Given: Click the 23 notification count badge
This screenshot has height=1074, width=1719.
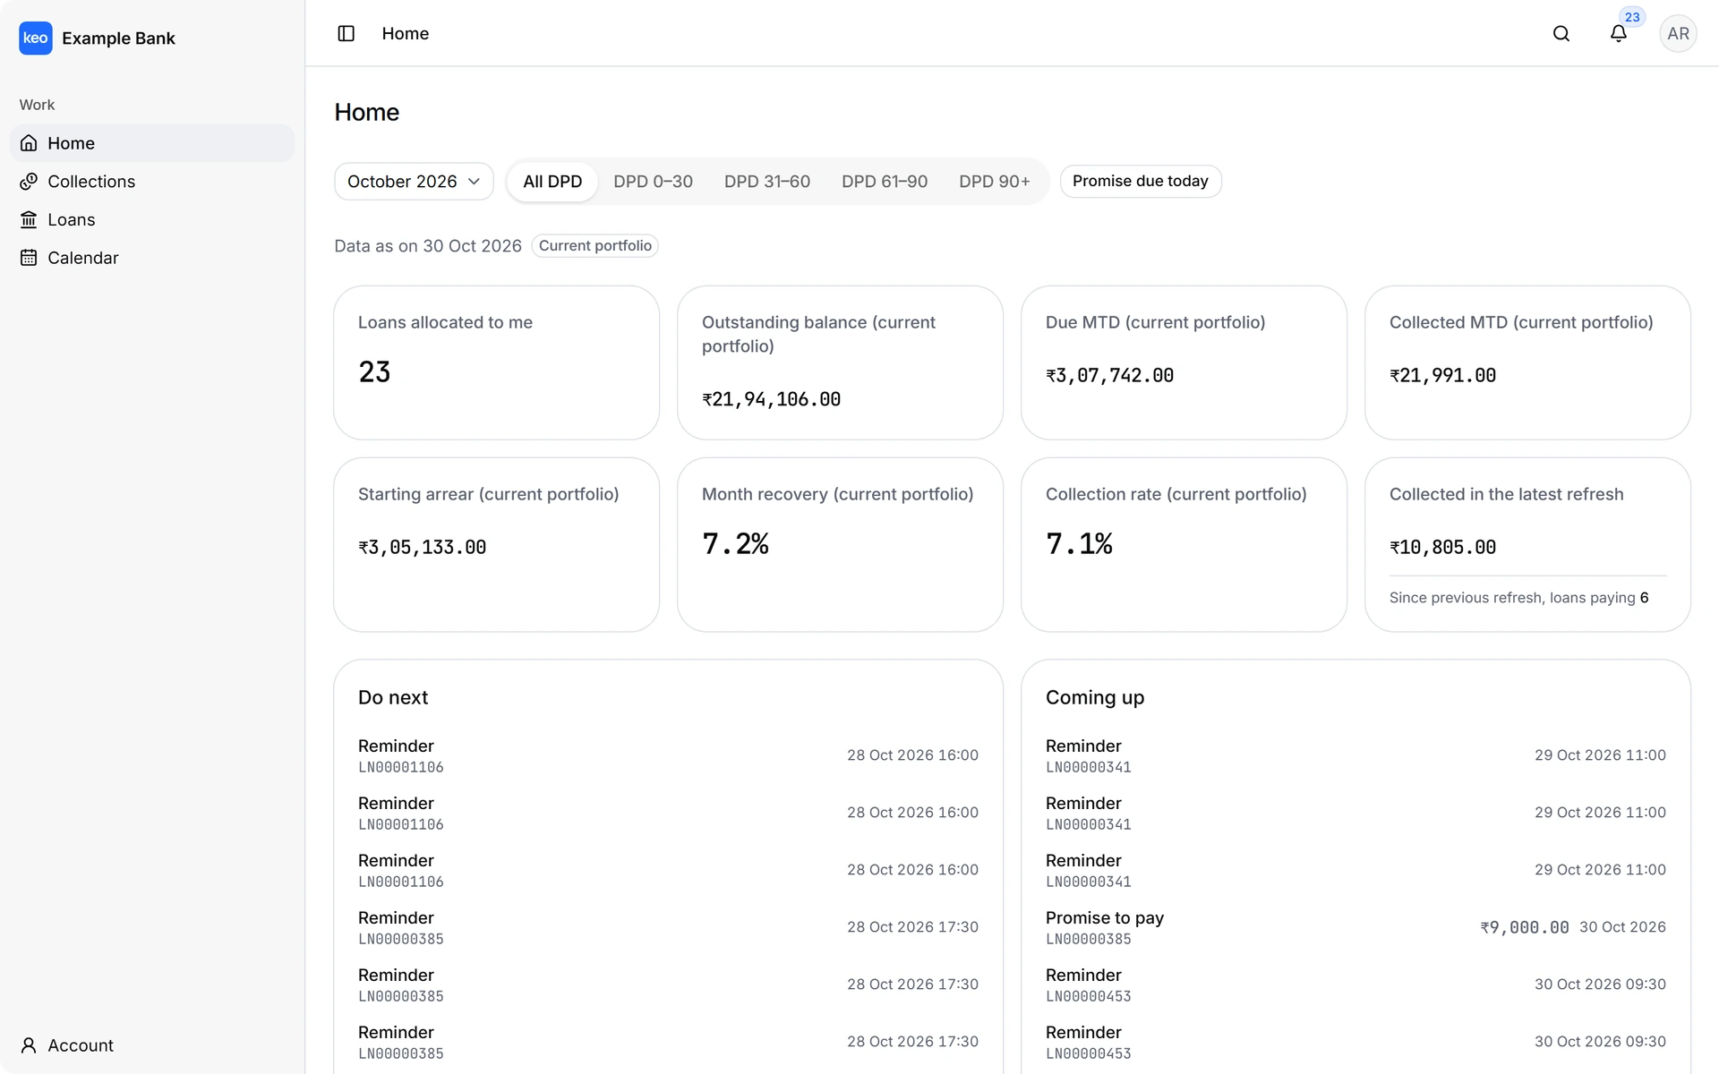Looking at the screenshot, I should (x=1632, y=17).
